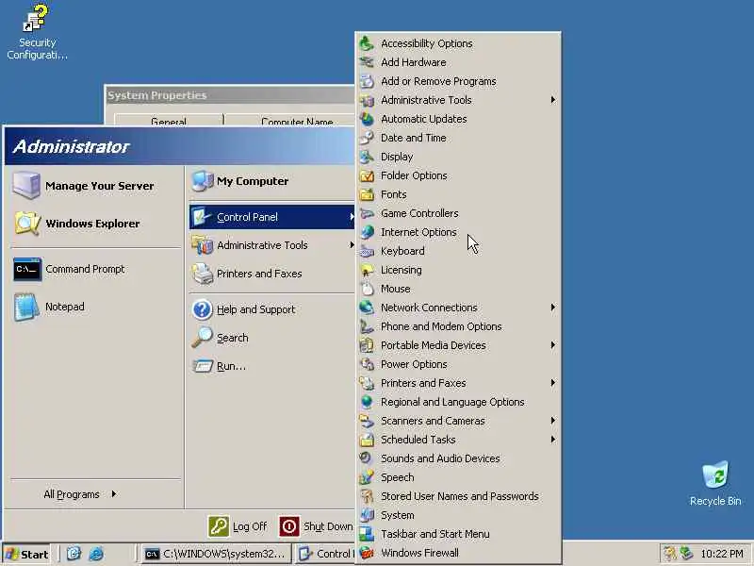Expand the Network Connections submenu arrow
This screenshot has height=566, width=754.
pos(553,308)
